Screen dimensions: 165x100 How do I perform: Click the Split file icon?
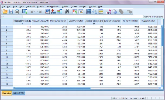pyautogui.click(x=89, y=12)
